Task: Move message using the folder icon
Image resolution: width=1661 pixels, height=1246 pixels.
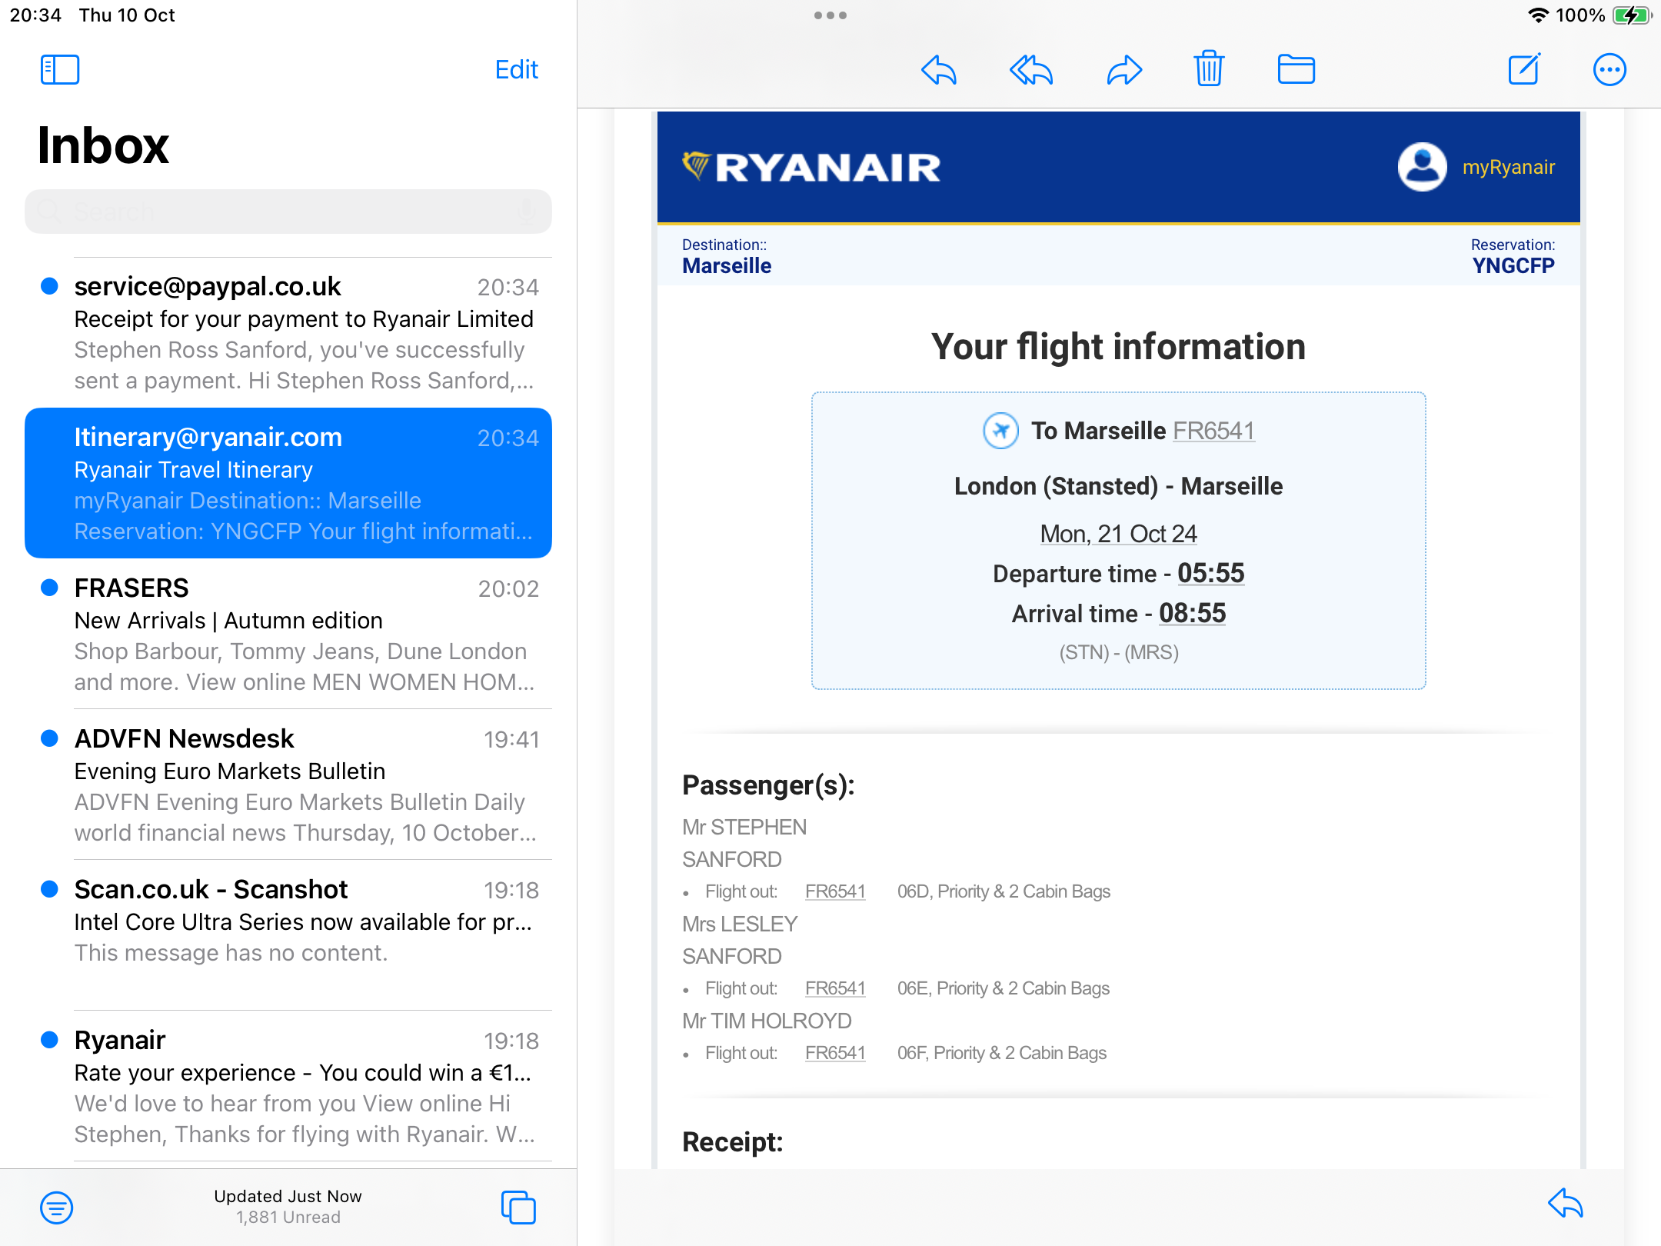Action: [1296, 69]
